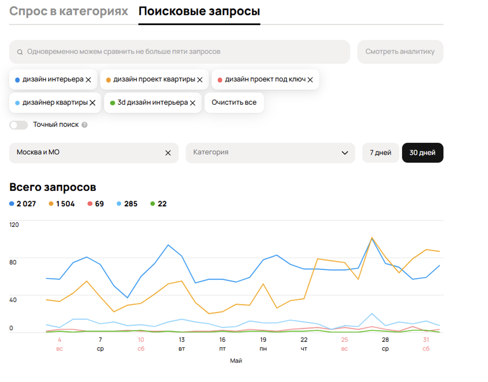Click the Категория dropdown chevron arrow
Image resolution: width=488 pixels, height=382 pixels.
pyautogui.click(x=345, y=153)
